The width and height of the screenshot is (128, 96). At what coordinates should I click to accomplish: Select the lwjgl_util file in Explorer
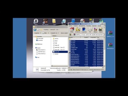click(x=56, y=45)
